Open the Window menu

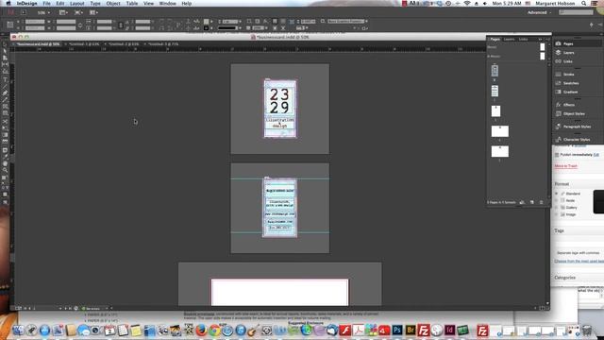(168, 4)
